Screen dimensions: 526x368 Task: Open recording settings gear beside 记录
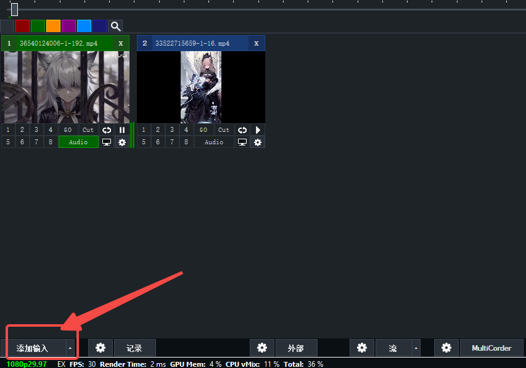pyautogui.click(x=101, y=348)
